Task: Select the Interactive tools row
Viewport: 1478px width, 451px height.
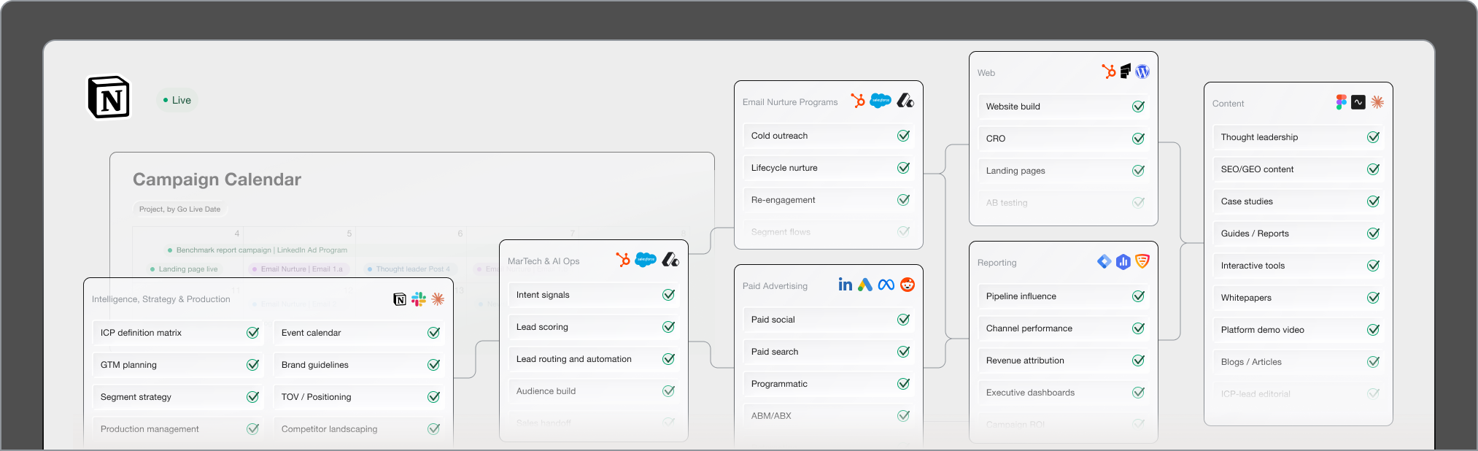Action: pyautogui.click(x=1299, y=266)
